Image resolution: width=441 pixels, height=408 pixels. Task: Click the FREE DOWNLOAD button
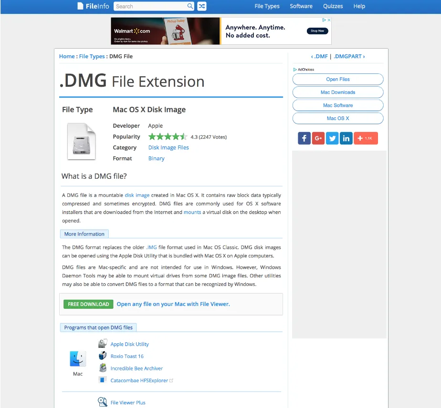(x=88, y=304)
